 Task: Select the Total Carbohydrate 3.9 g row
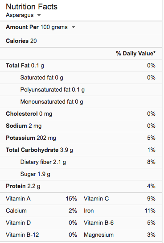(x=81, y=150)
